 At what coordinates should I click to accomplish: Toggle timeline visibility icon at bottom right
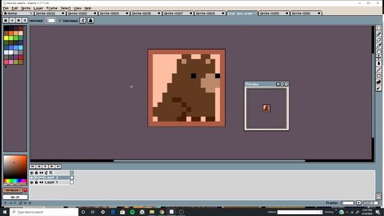pos(379,196)
